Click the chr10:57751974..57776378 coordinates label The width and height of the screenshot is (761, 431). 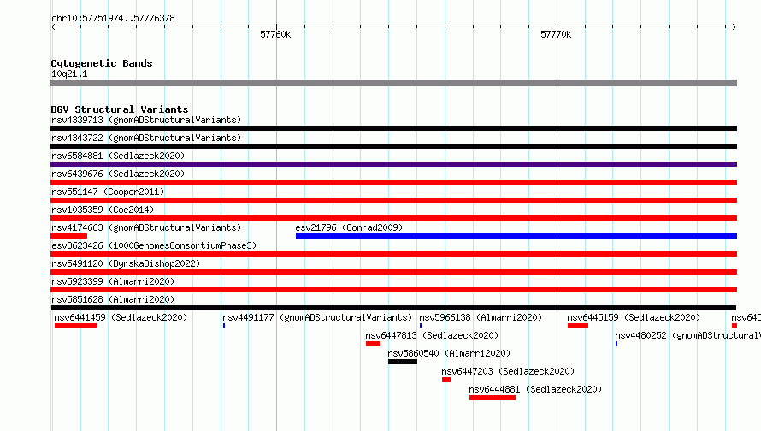[x=113, y=18]
